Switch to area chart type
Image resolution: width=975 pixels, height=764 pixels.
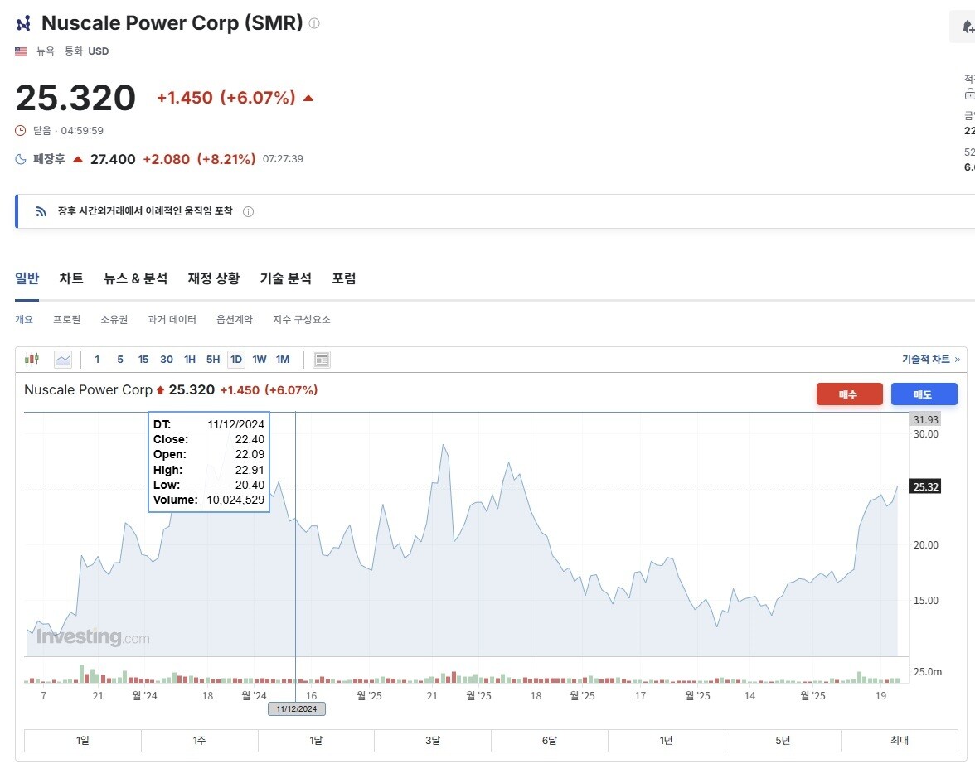(x=63, y=360)
